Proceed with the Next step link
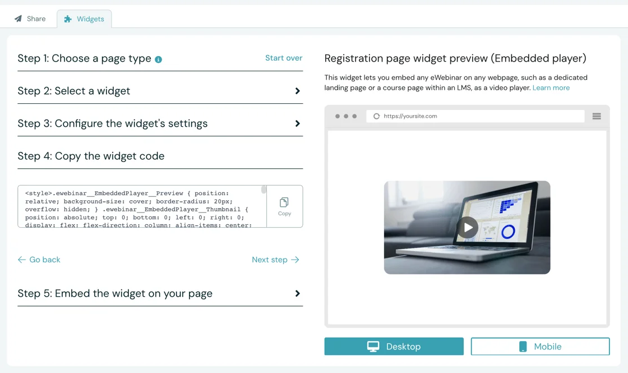 [275, 260]
